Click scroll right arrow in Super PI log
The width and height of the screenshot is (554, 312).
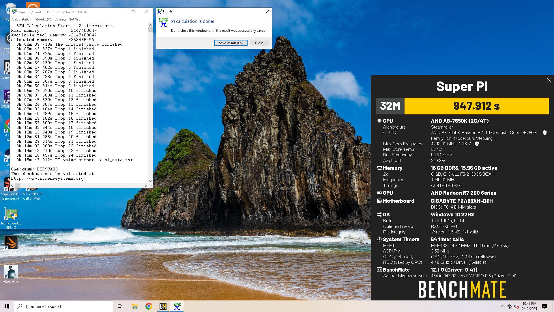(145, 185)
